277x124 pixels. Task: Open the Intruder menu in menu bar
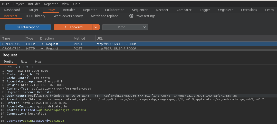click(x=34, y=4)
